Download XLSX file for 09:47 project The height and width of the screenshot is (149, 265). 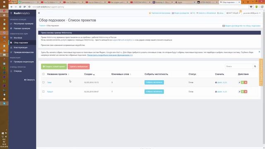pos(221,92)
